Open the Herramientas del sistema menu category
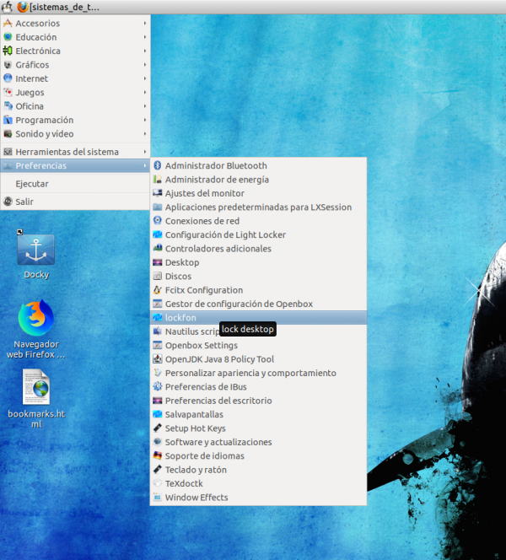506x560 pixels. point(75,152)
